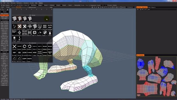Image resolution: width=177 pixels, height=100 pixels.
Task: Click Unify UV icon
Action: [40, 26]
